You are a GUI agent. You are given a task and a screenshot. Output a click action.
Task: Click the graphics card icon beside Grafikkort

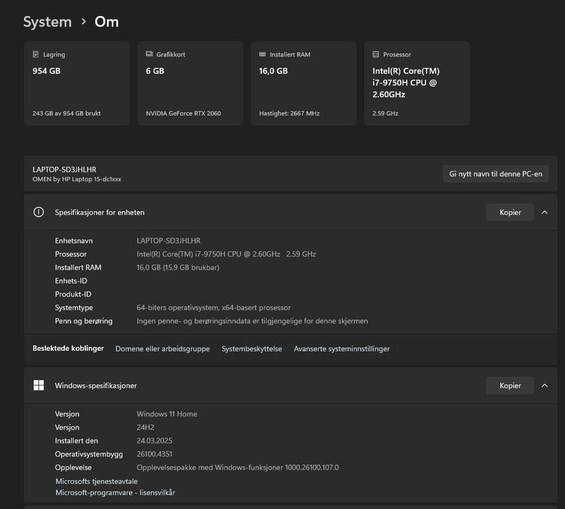(x=149, y=55)
